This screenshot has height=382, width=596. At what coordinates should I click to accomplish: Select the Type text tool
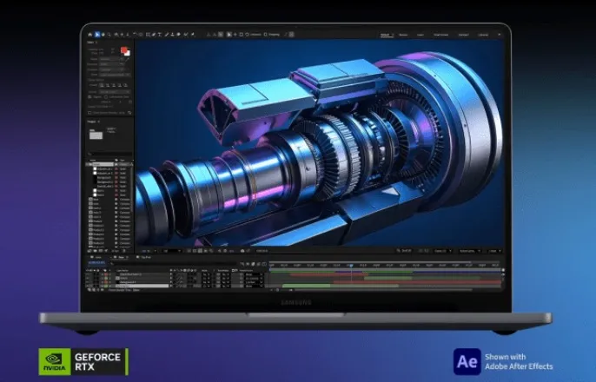click(x=160, y=35)
